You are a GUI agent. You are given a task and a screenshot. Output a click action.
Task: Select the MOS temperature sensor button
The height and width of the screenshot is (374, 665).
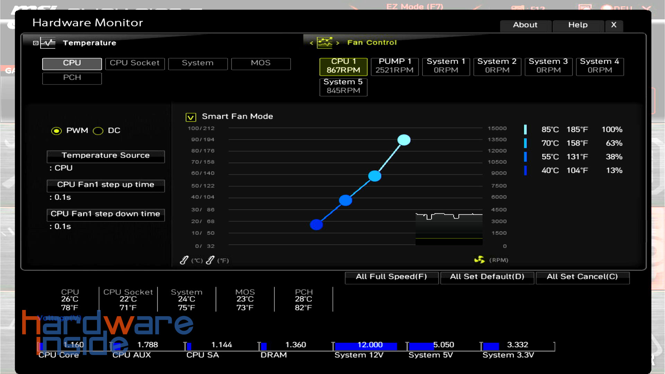[260, 63]
